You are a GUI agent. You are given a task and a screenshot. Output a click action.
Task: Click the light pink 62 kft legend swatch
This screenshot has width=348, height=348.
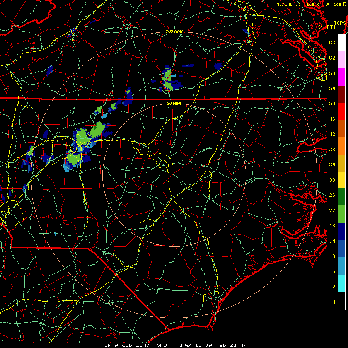point(341,60)
